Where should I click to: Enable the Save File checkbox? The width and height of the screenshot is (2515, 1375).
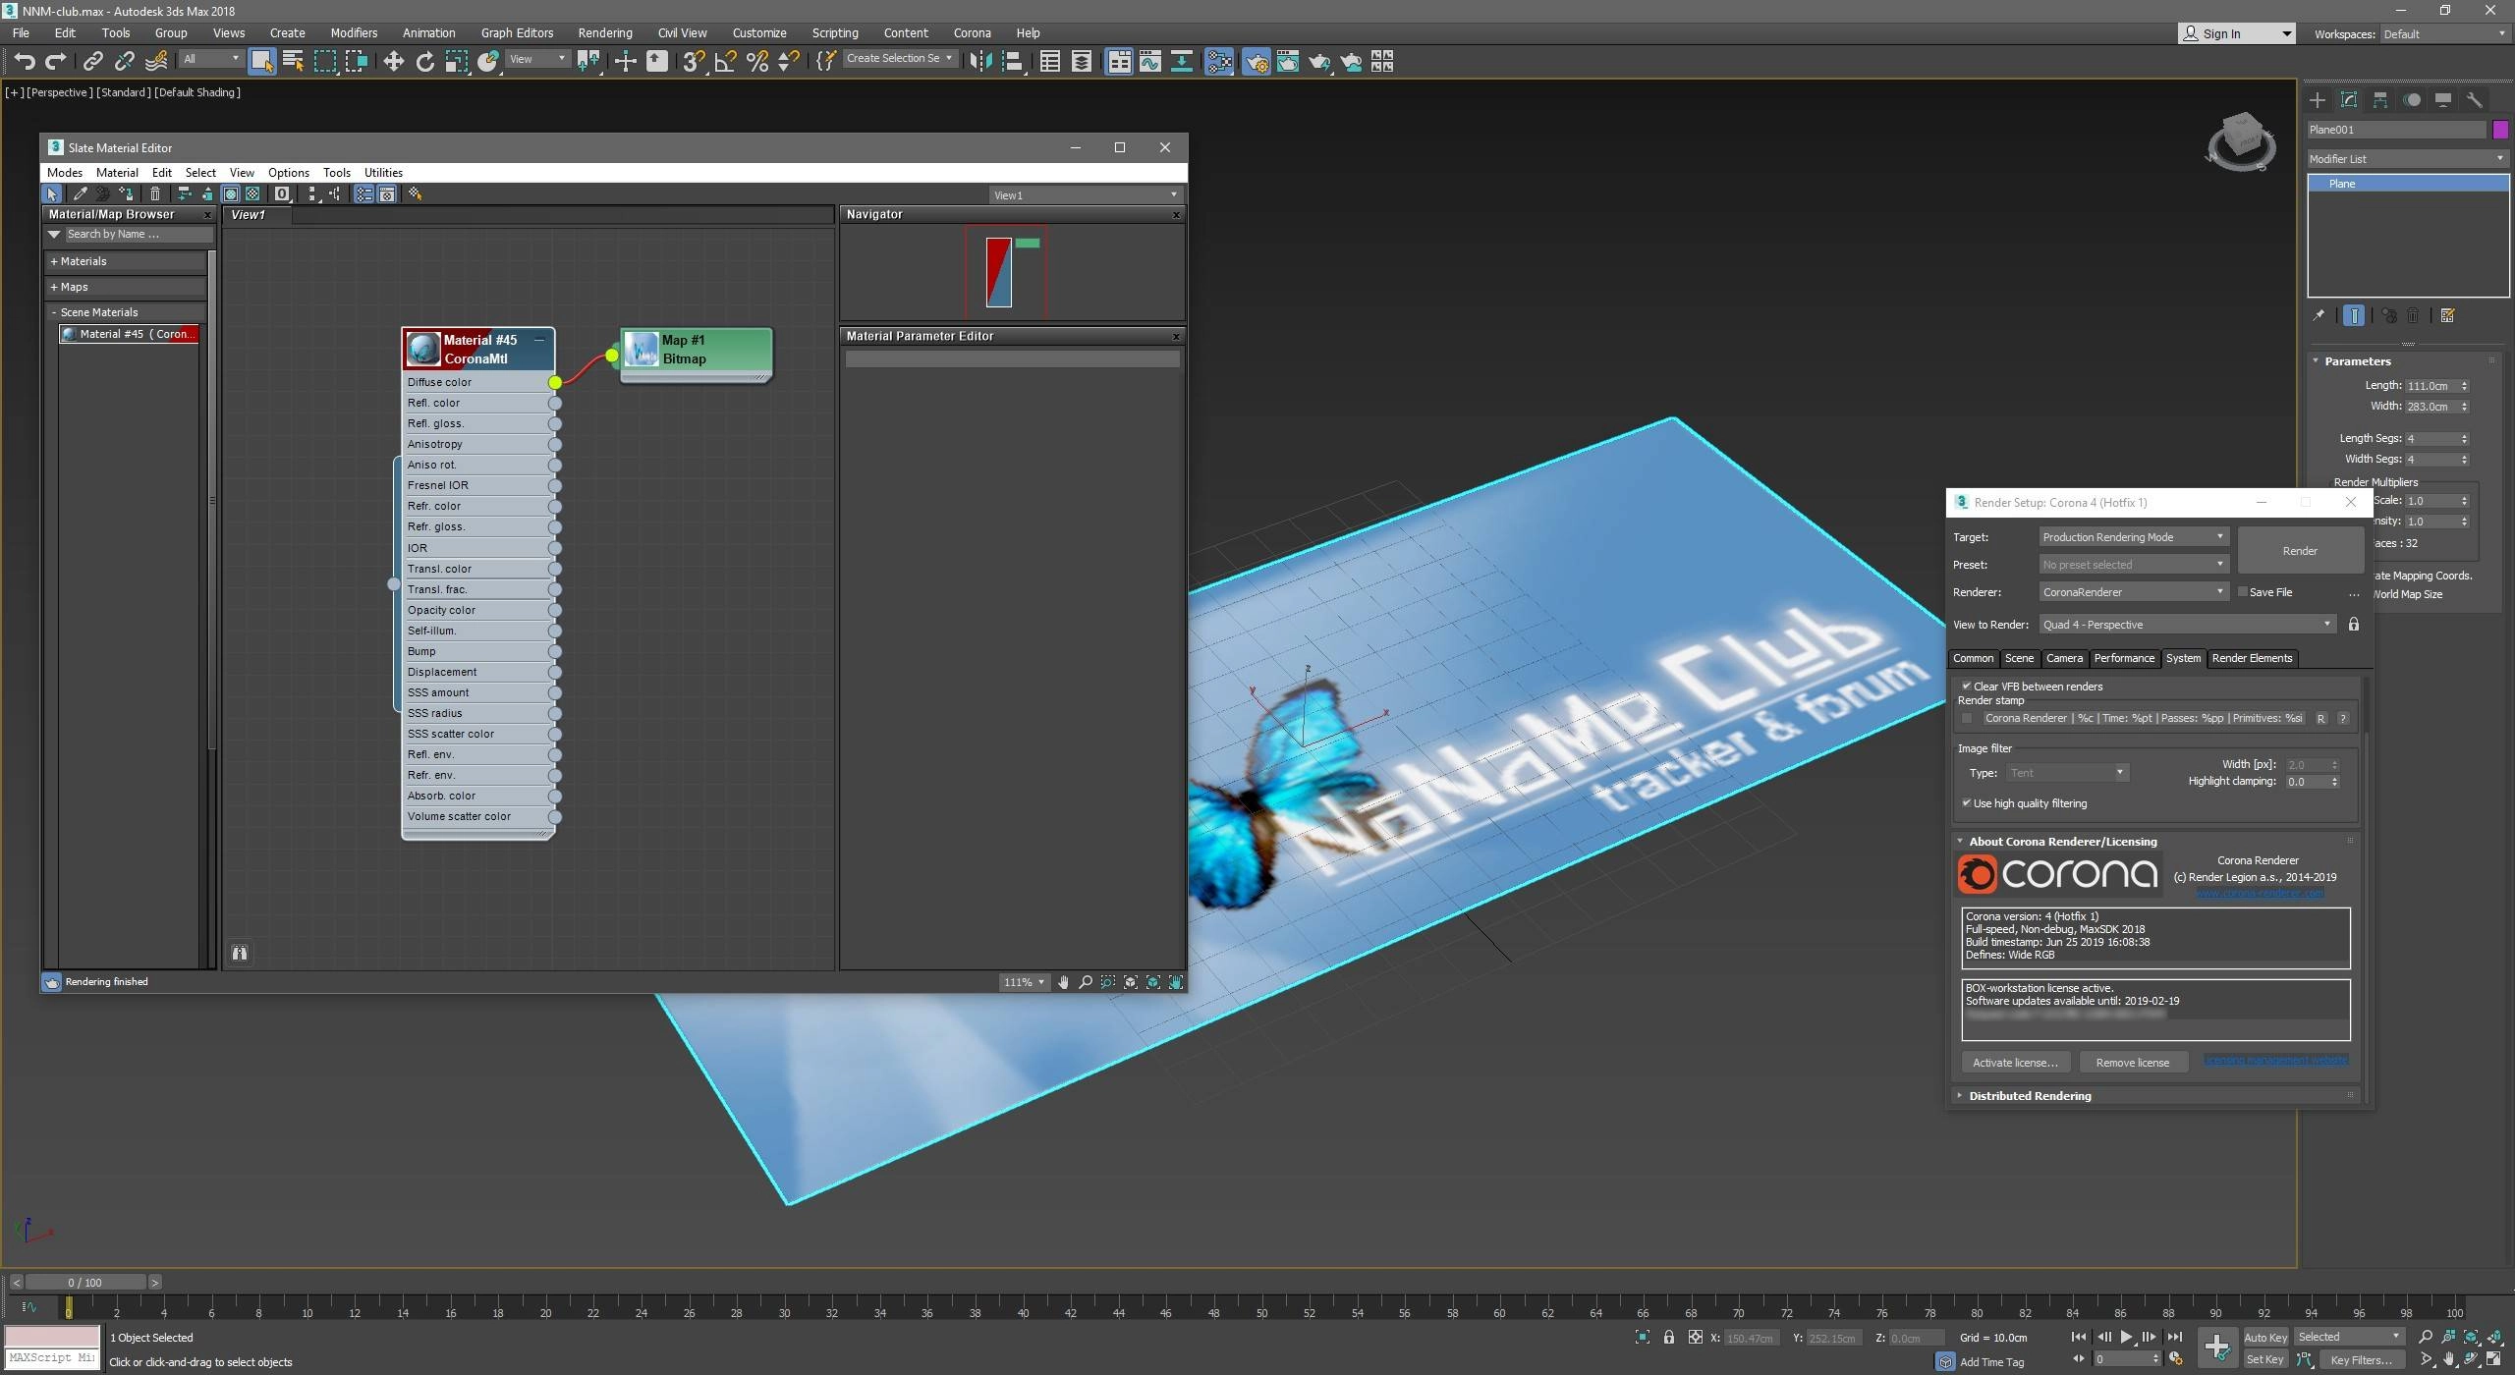coord(2243,592)
